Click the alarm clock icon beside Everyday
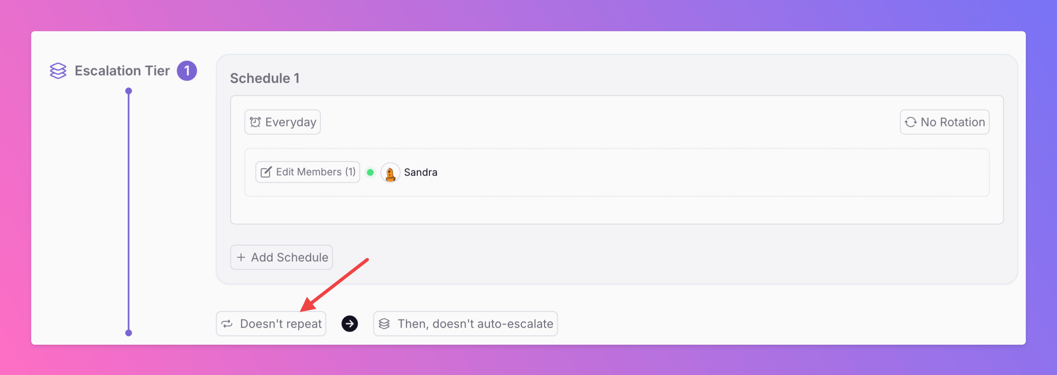This screenshot has height=375, width=1057. point(255,122)
